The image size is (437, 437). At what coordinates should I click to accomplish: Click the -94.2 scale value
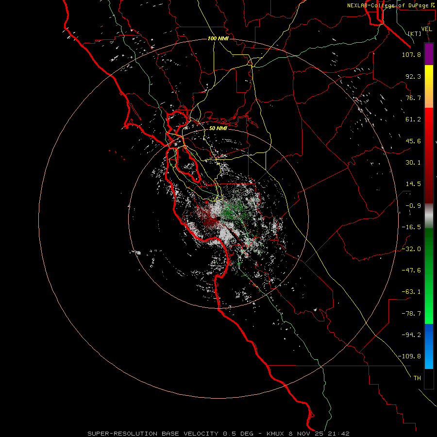(411, 335)
